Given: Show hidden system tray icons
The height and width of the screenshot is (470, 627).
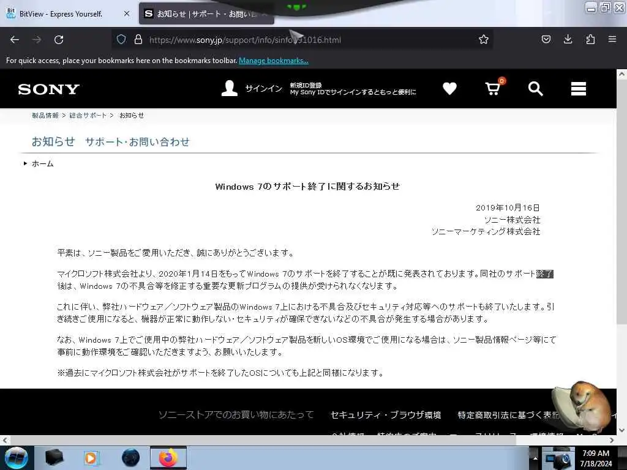Looking at the screenshot, I should (x=535, y=458).
